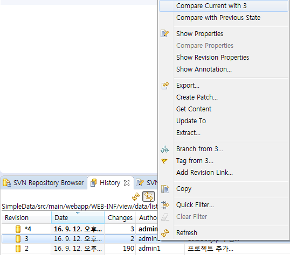The height and width of the screenshot is (255, 290).
Task: Click the Refresh arrows icon in menu
Action: coord(165,233)
